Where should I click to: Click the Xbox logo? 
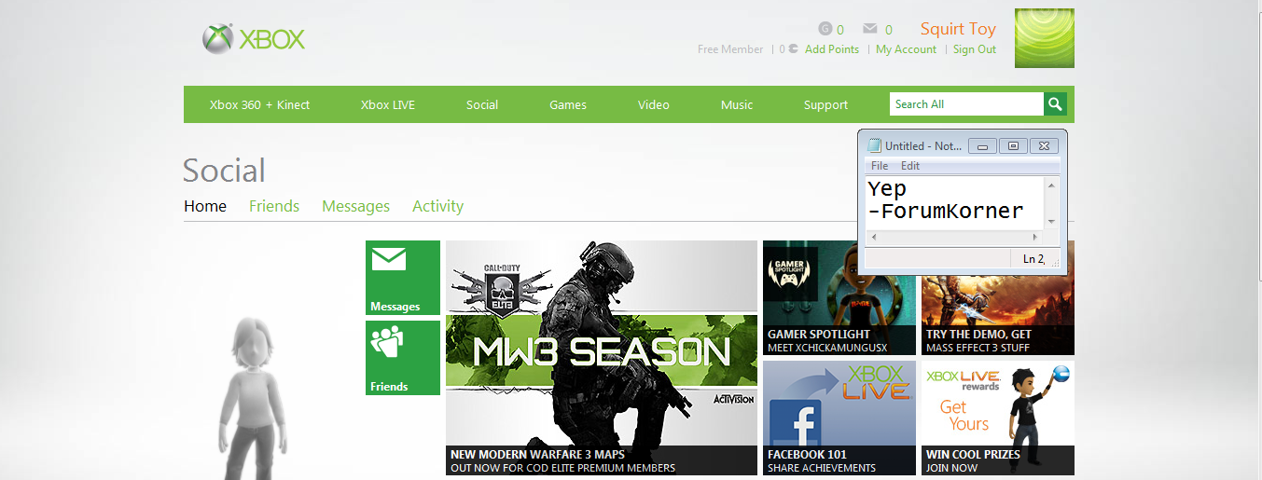[x=254, y=39]
